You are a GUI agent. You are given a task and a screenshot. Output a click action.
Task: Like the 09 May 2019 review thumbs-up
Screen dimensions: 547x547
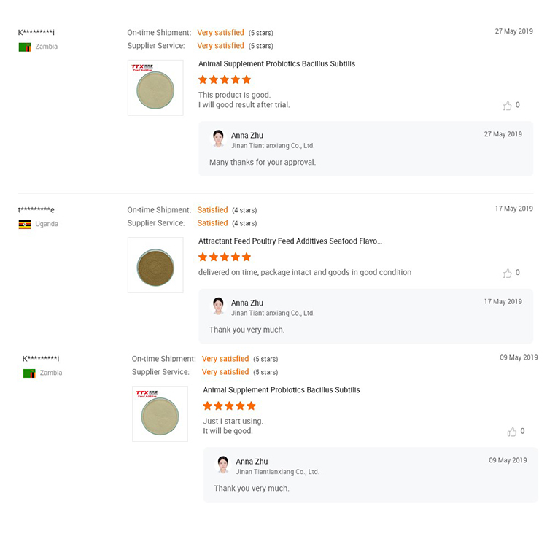tap(511, 432)
